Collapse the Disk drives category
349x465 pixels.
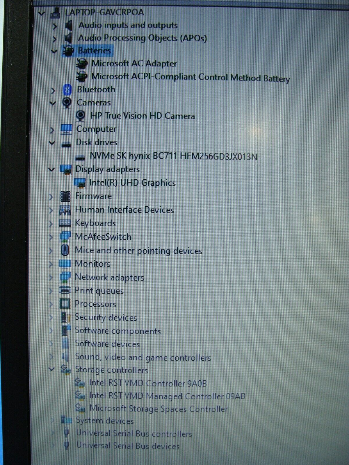(x=52, y=143)
